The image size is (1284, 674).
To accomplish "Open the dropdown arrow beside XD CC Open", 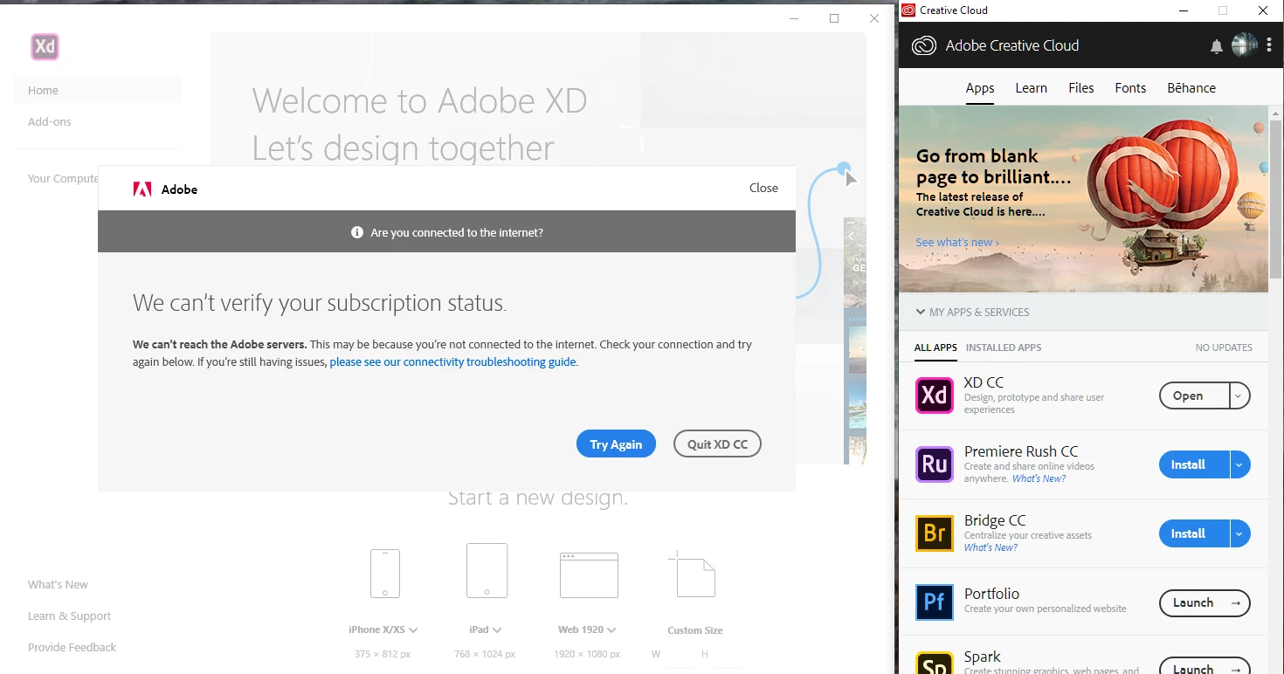I will 1239,395.
